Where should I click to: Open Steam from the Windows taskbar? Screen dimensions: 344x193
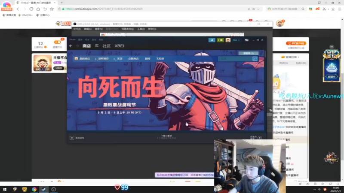44,189
